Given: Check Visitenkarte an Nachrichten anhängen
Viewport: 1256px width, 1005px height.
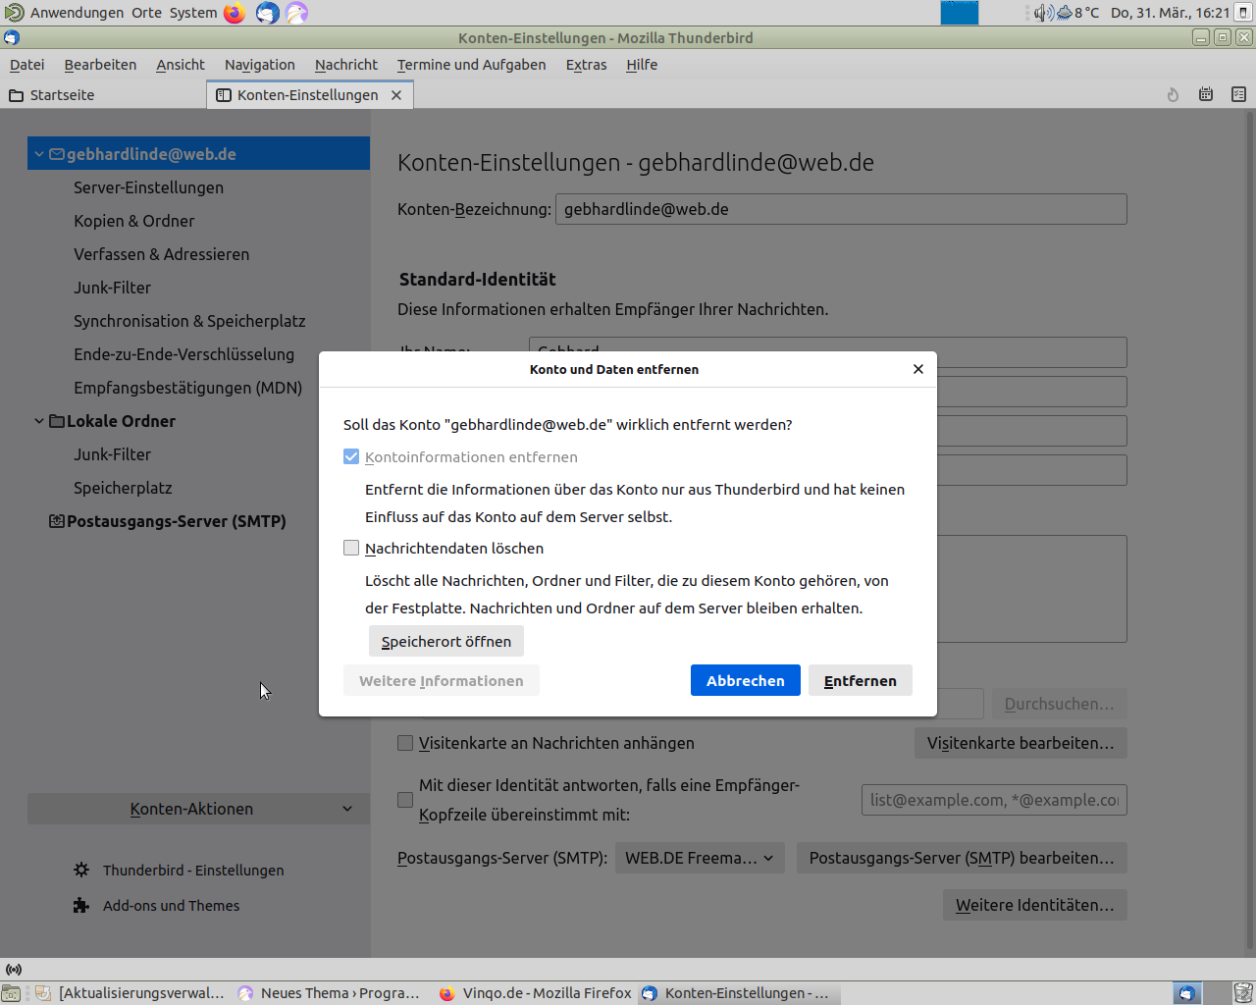Looking at the screenshot, I should (x=405, y=743).
